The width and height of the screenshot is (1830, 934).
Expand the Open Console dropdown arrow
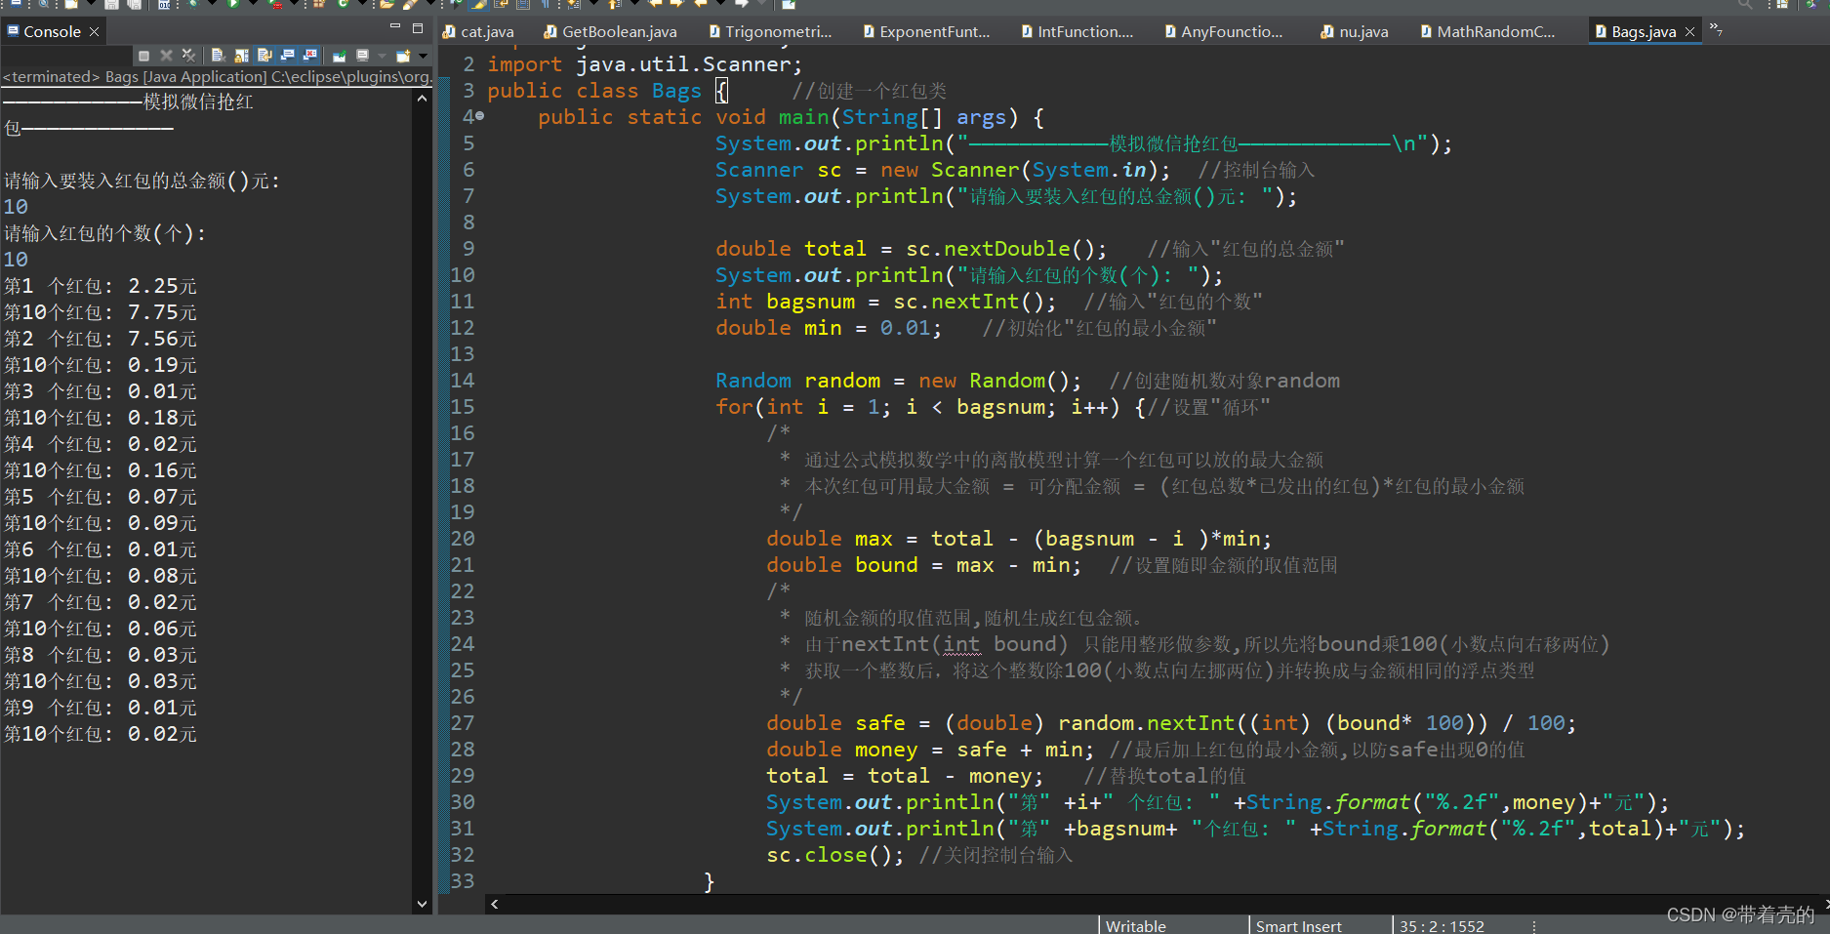(423, 56)
